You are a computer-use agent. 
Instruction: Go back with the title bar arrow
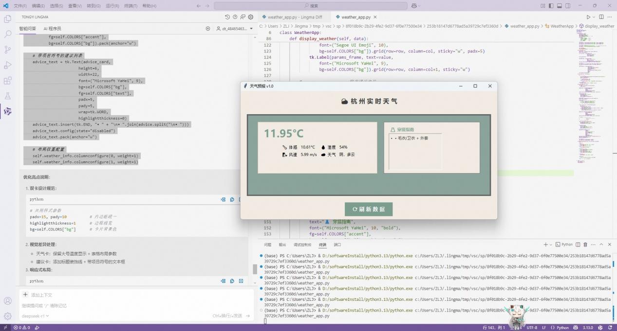pyautogui.click(x=199, y=6)
